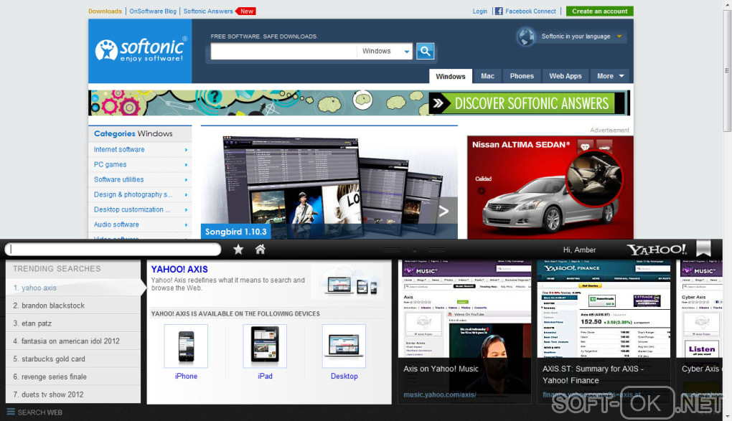
Task: Click the iPad text link
Action: coord(265,377)
